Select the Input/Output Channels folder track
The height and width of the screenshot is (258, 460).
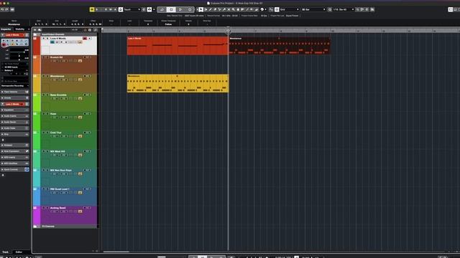[x=65, y=34]
